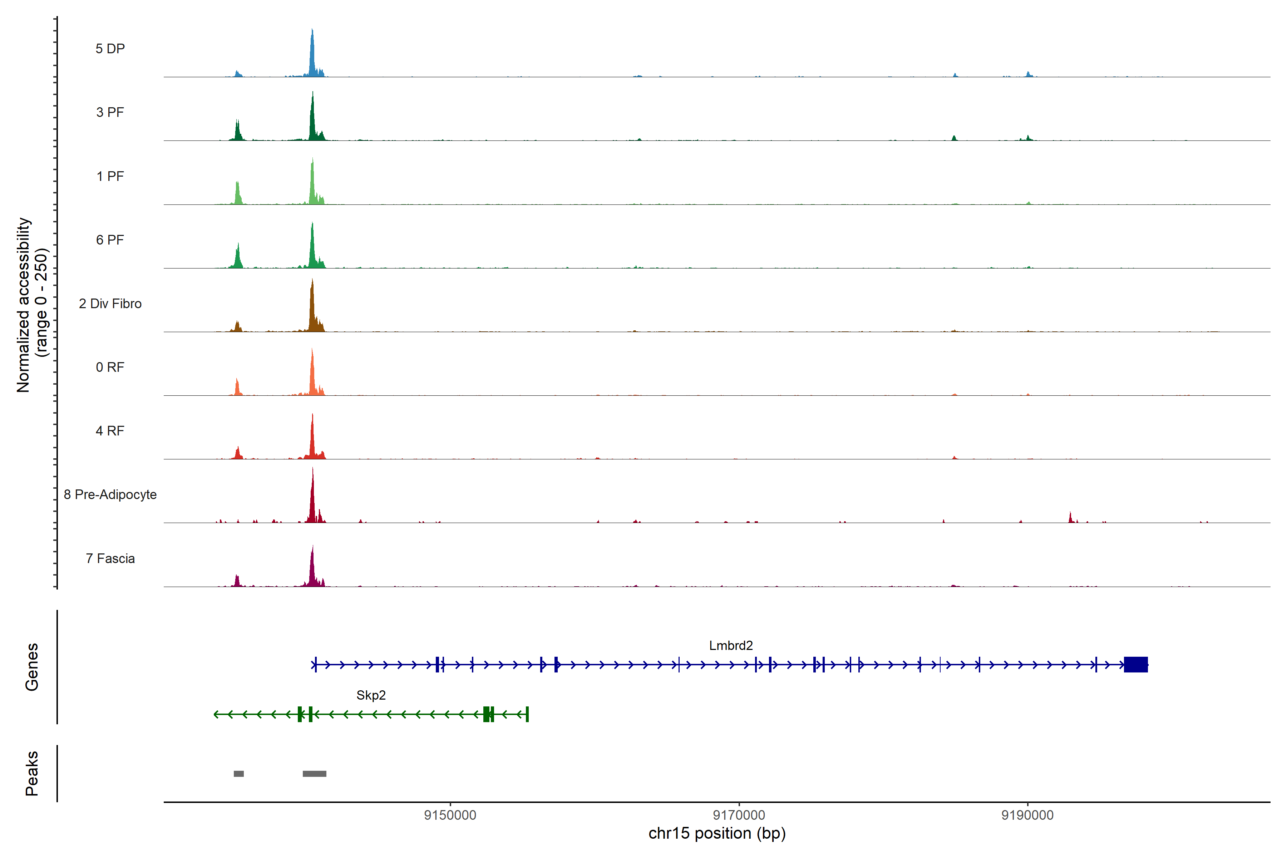
Task: Select the 8 Pre-Adipocyte track label
Action: (x=110, y=495)
